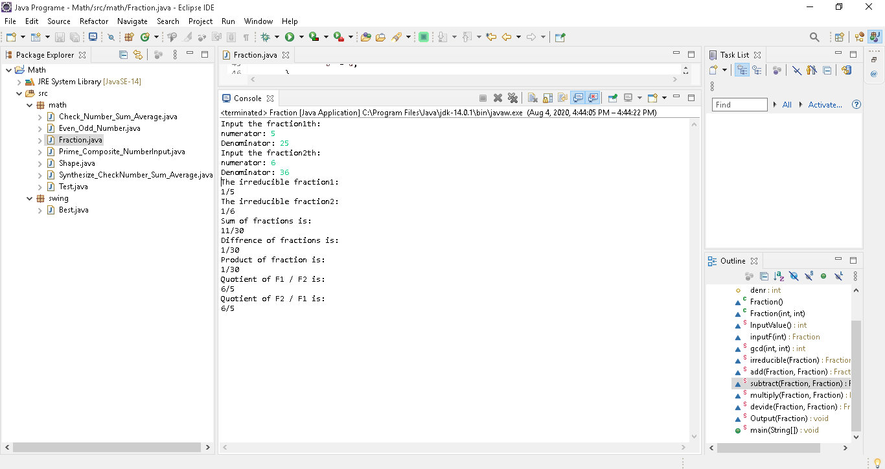Expand the Best.java tree node
885x469 pixels.
point(40,210)
